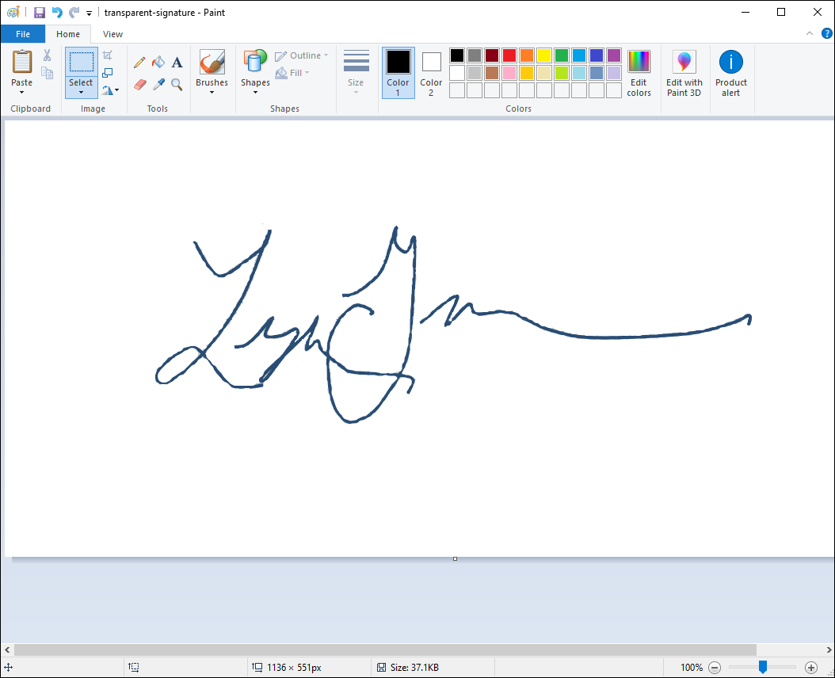Viewport: 835px width, 678px height.
Task: Click the Paint app icon in title bar
Action: 13,12
